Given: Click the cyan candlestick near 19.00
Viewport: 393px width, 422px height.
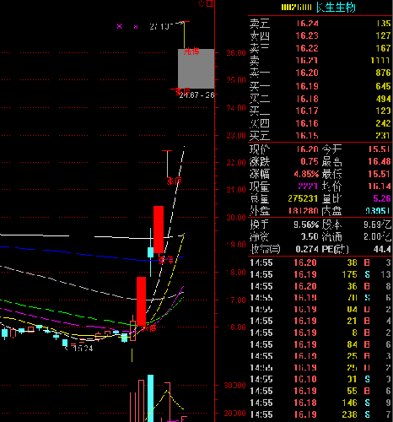Looking at the screenshot, I should coord(151,252).
